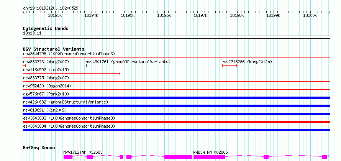Open the nsv819691 (Kim2009) label
This screenshot has width=341, height=161.
(45, 110)
